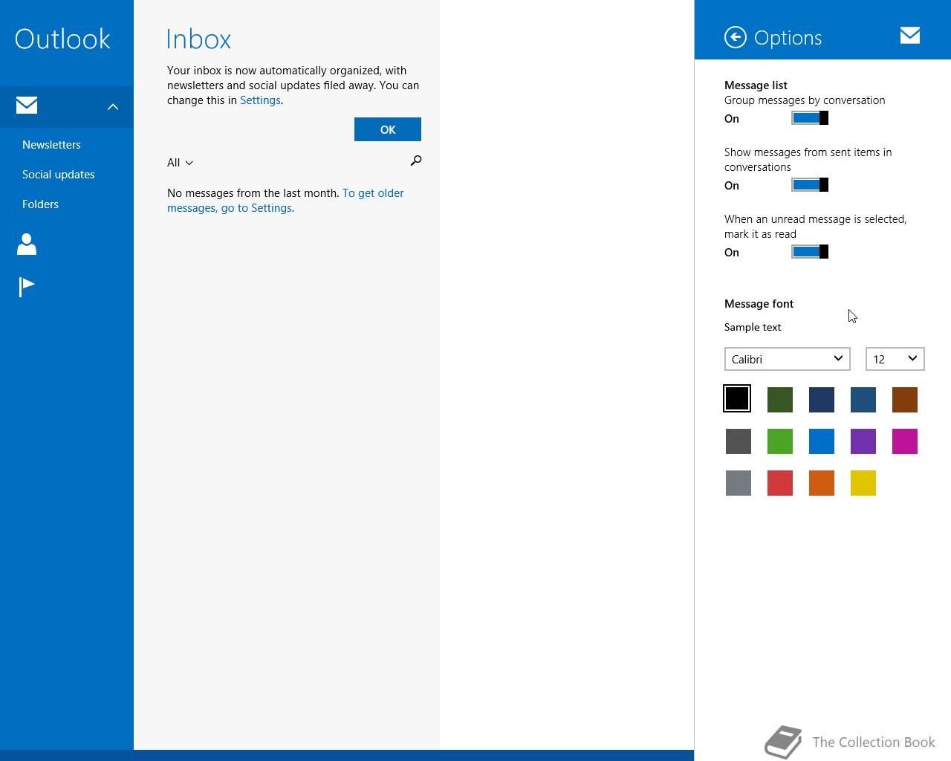Viewport: 951px width, 761px height.
Task: Select Folders in sidebar
Action: [40, 204]
